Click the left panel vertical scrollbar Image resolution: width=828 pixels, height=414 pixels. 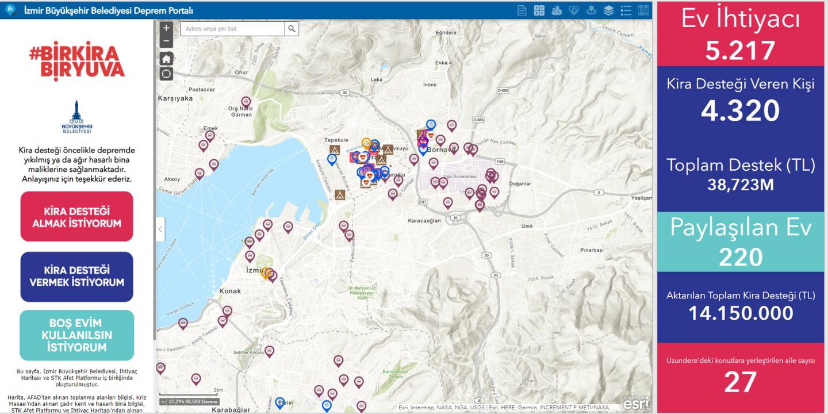[x=154, y=184]
